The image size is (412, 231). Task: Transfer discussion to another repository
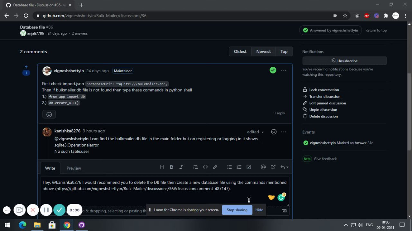pyautogui.click(x=322, y=97)
